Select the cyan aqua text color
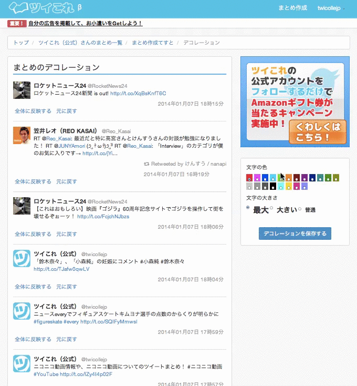357x386 pixels. tap(281, 186)
